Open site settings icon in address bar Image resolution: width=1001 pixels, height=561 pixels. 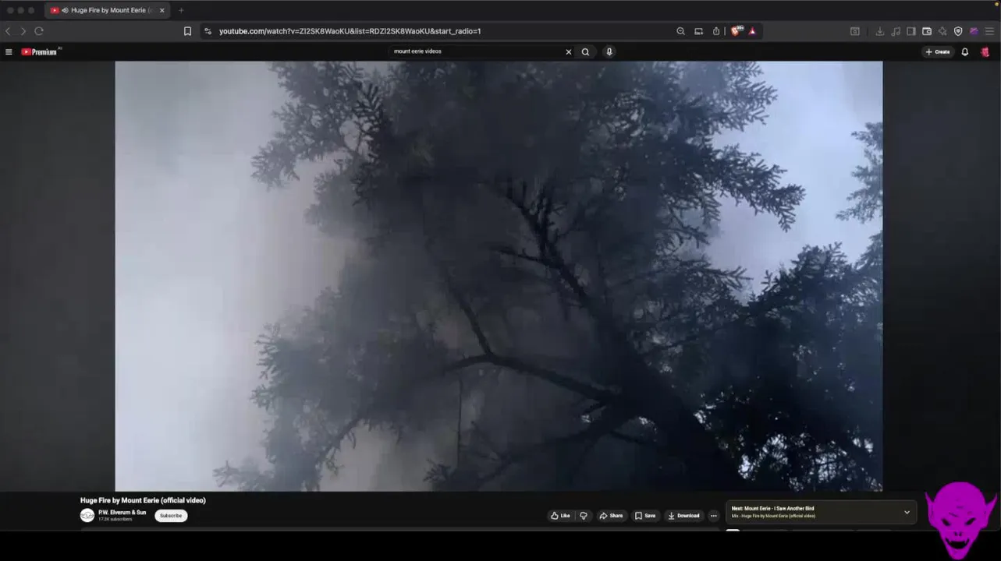[x=208, y=31]
